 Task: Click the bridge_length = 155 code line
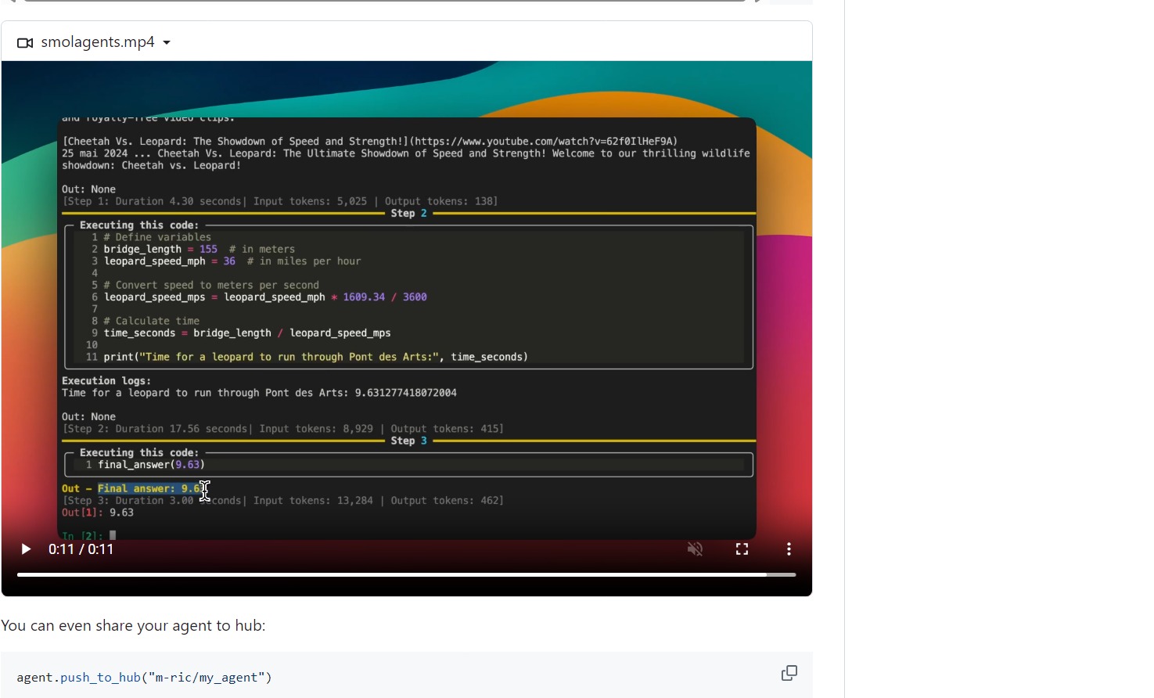pos(160,249)
